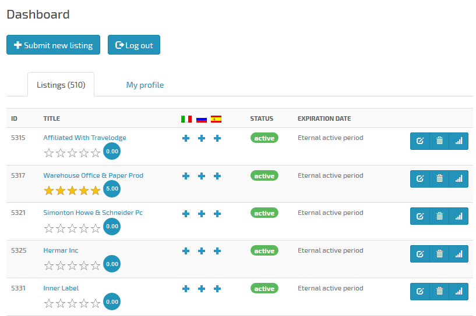Click the active status of listing 5315
Image resolution: width=476 pixels, height=316 pixels.
click(x=265, y=138)
